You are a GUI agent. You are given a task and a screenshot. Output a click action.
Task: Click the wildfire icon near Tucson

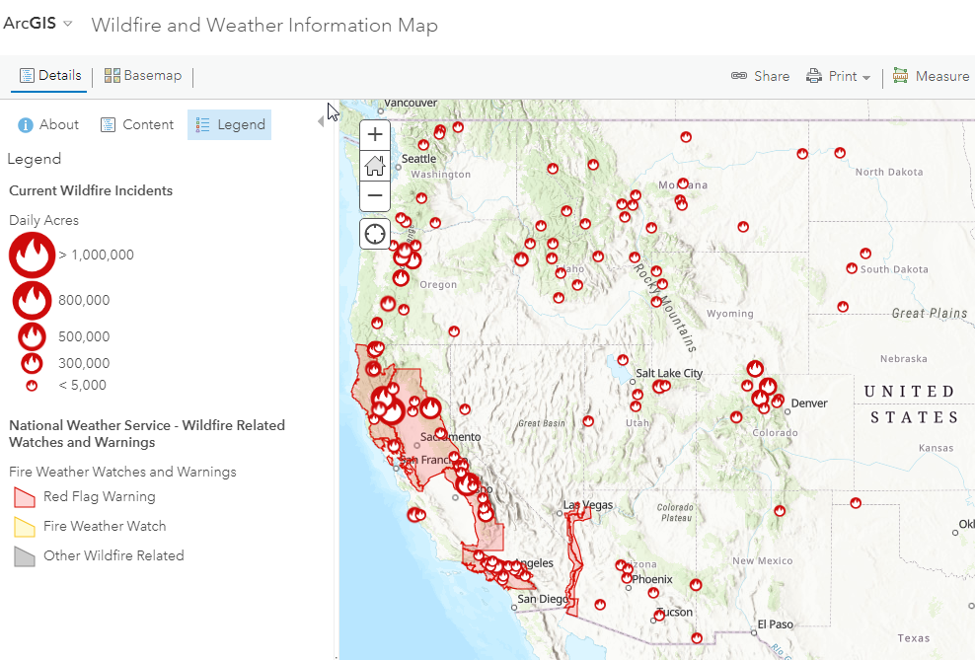click(x=659, y=617)
